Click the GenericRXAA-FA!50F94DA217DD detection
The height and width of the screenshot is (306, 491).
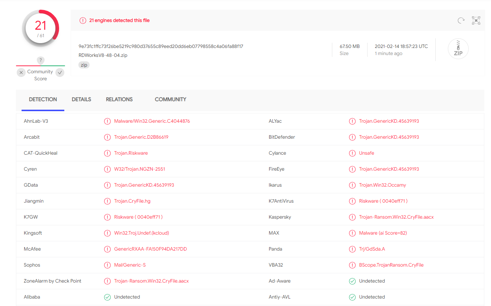coord(151,249)
